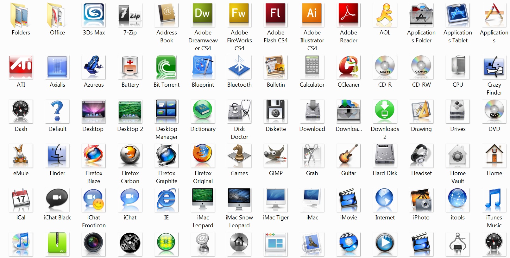Open the 3Ds Max icon

coord(94,15)
